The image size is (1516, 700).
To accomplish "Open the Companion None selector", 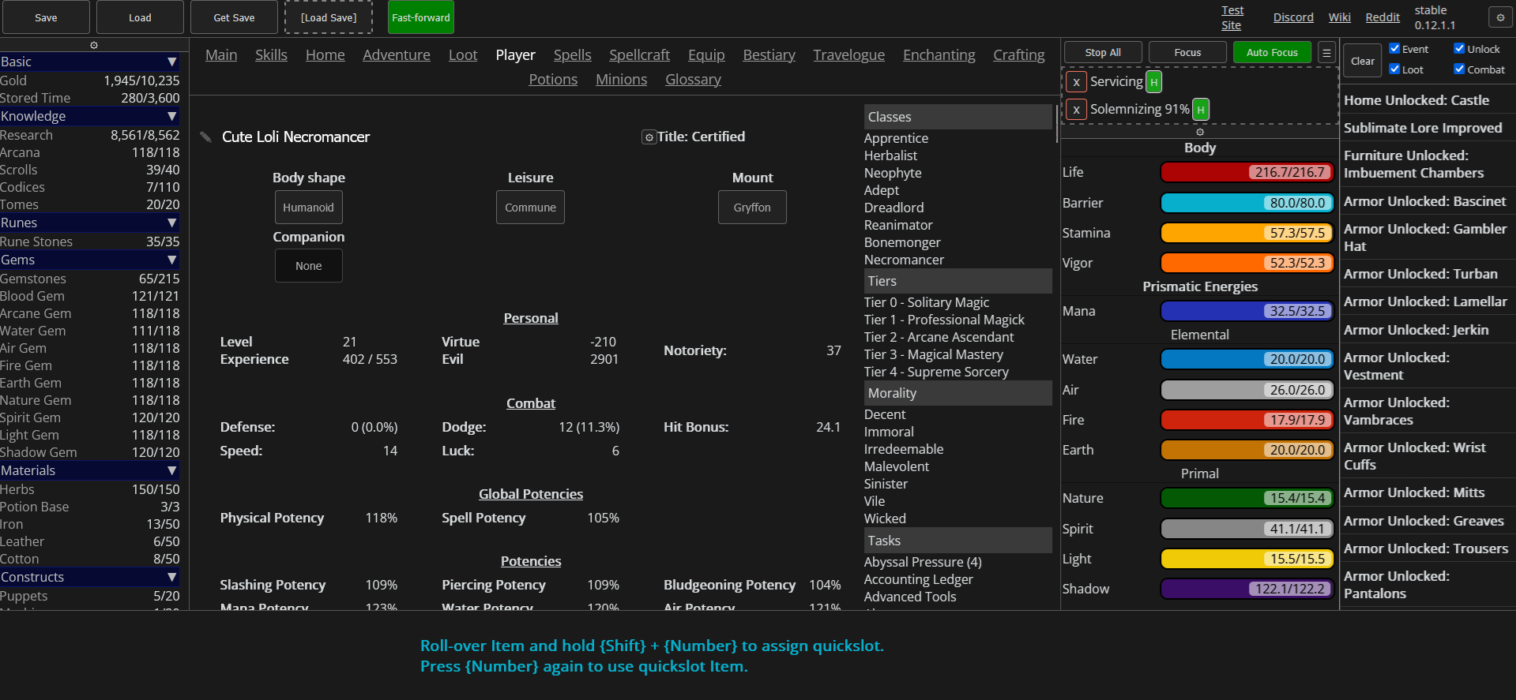I will tap(308, 266).
